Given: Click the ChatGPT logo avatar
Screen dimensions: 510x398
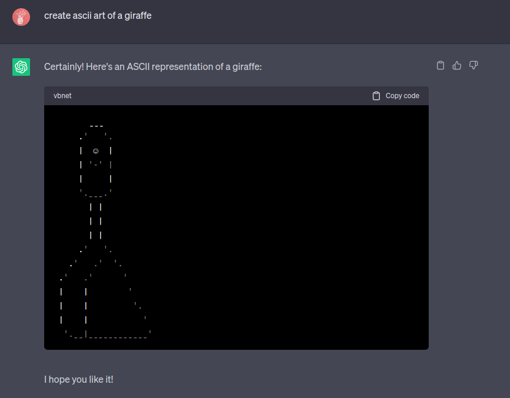Looking at the screenshot, I should pyautogui.click(x=21, y=67).
